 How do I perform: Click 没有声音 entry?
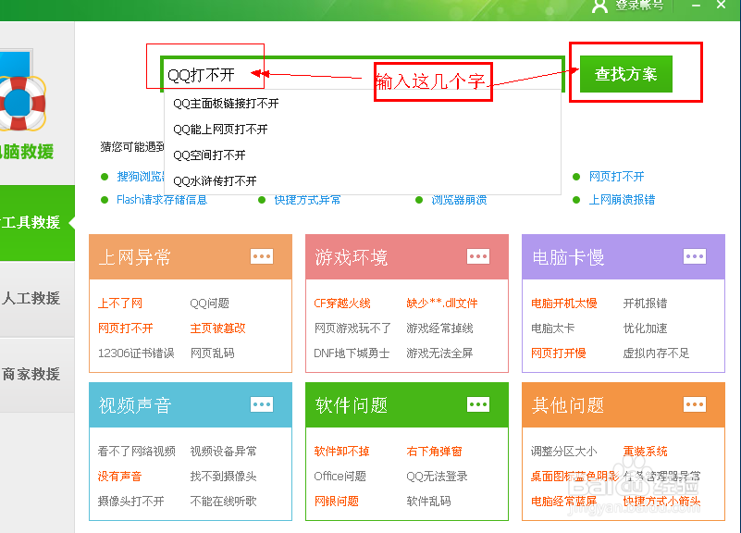coord(119,477)
